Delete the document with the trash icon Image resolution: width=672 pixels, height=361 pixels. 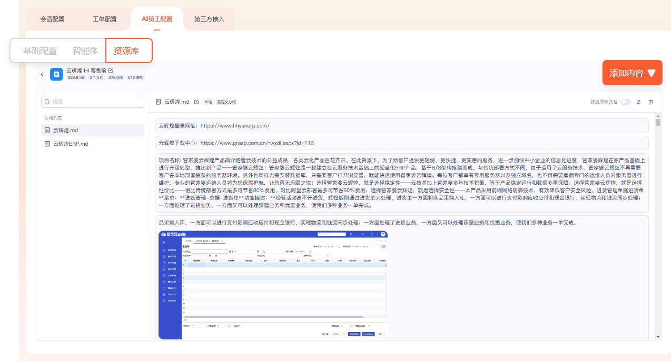tap(650, 102)
